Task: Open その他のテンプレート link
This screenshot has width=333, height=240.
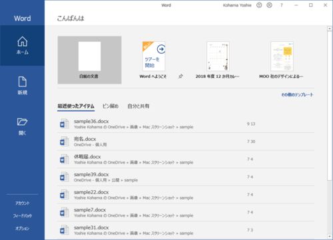Action: (x=297, y=94)
